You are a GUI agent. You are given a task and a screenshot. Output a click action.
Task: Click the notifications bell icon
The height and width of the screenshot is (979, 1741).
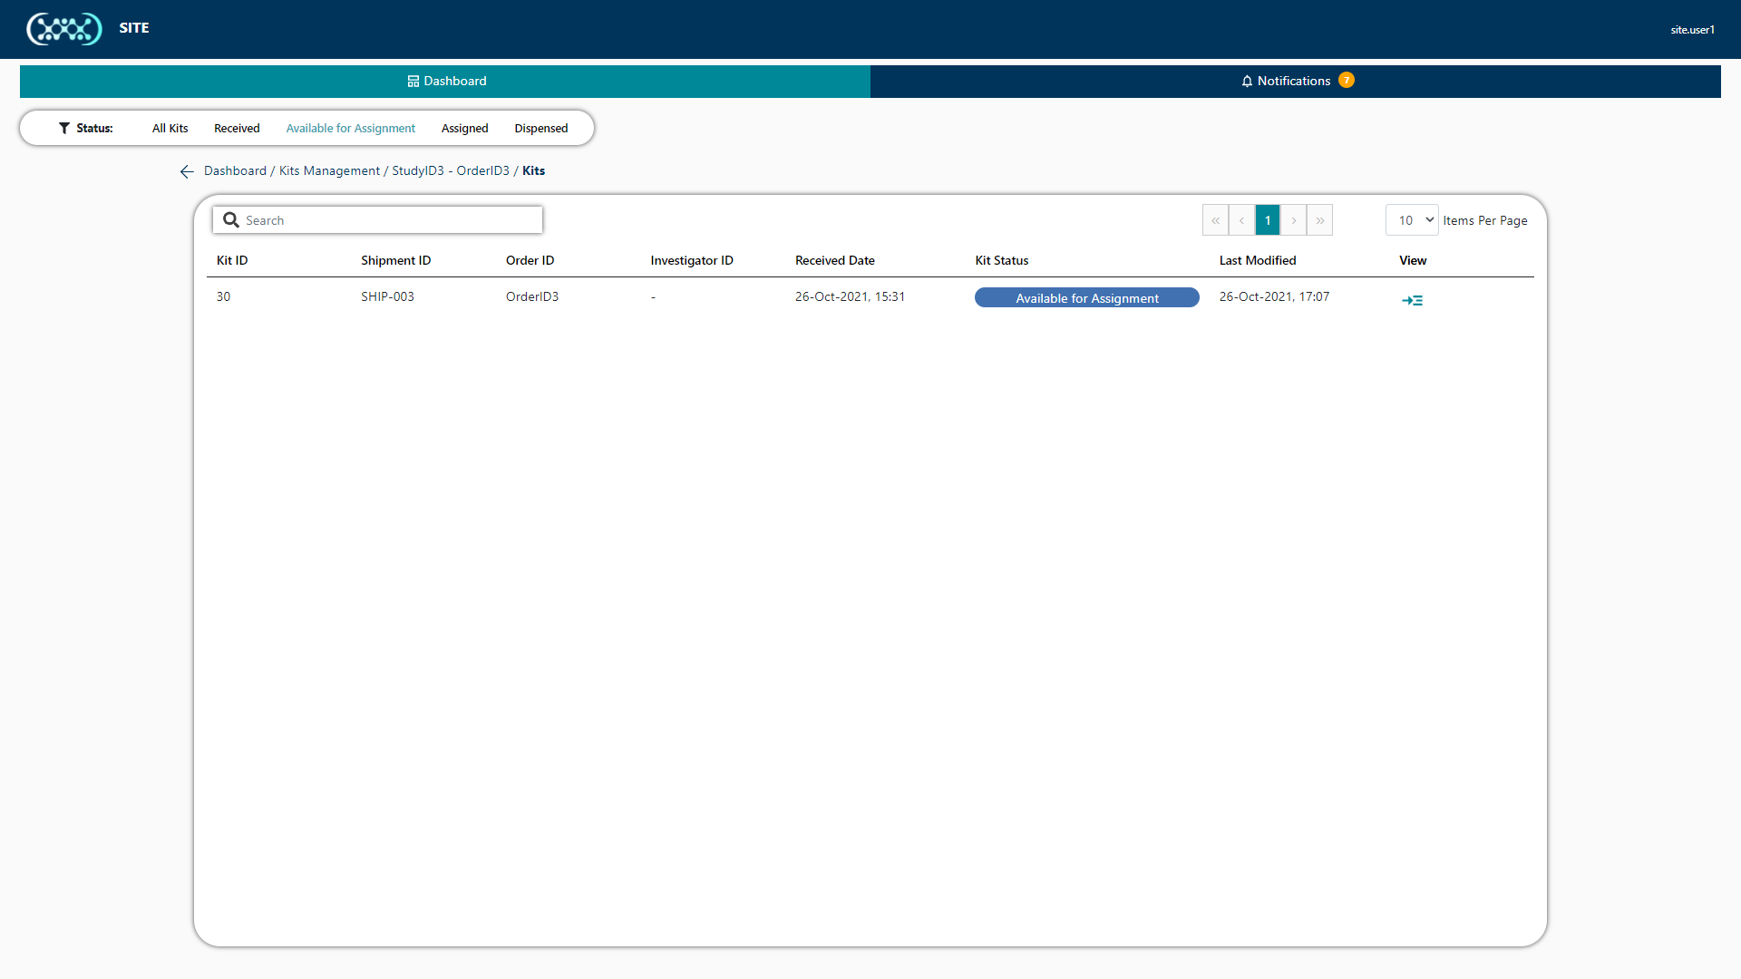pyautogui.click(x=1247, y=81)
